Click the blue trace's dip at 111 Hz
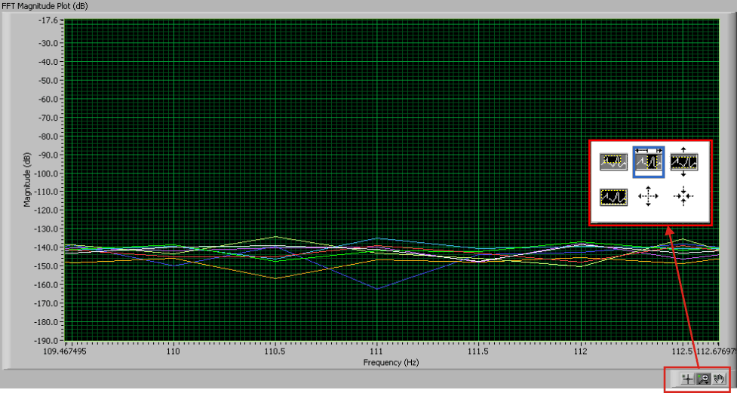The height and width of the screenshot is (393, 737). (x=377, y=289)
